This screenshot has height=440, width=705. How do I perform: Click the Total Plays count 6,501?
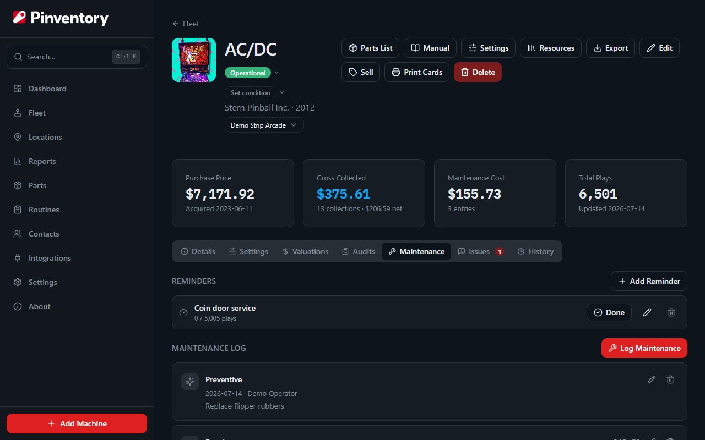point(598,194)
